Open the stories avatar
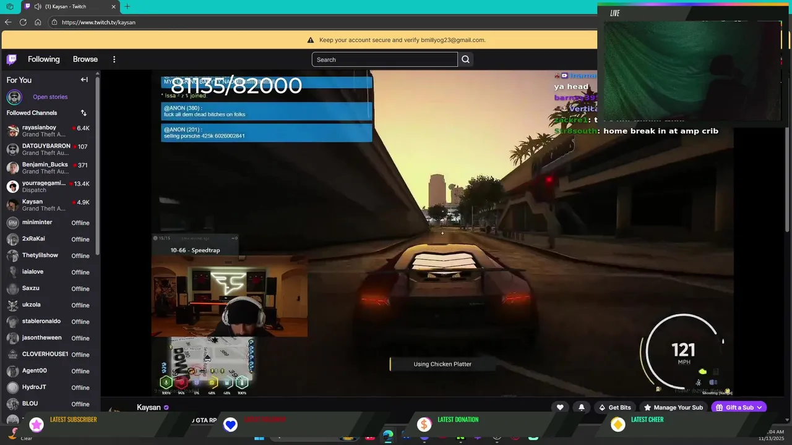Image resolution: width=792 pixels, height=445 pixels. [14, 97]
